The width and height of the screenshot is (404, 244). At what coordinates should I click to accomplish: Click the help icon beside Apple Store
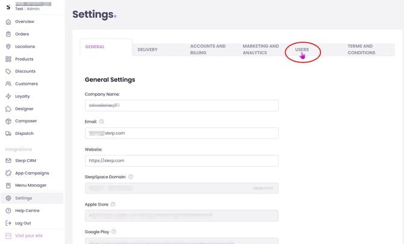(x=113, y=204)
